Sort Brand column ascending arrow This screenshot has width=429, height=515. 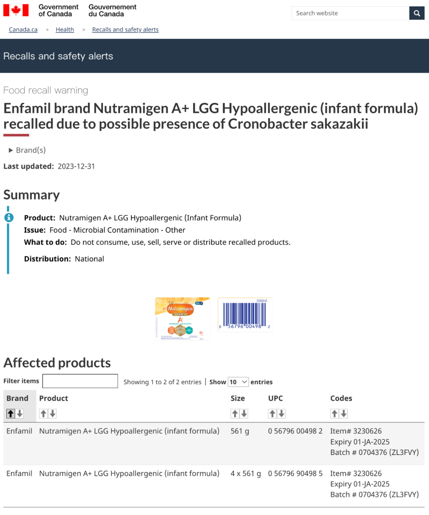tap(11, 414)
